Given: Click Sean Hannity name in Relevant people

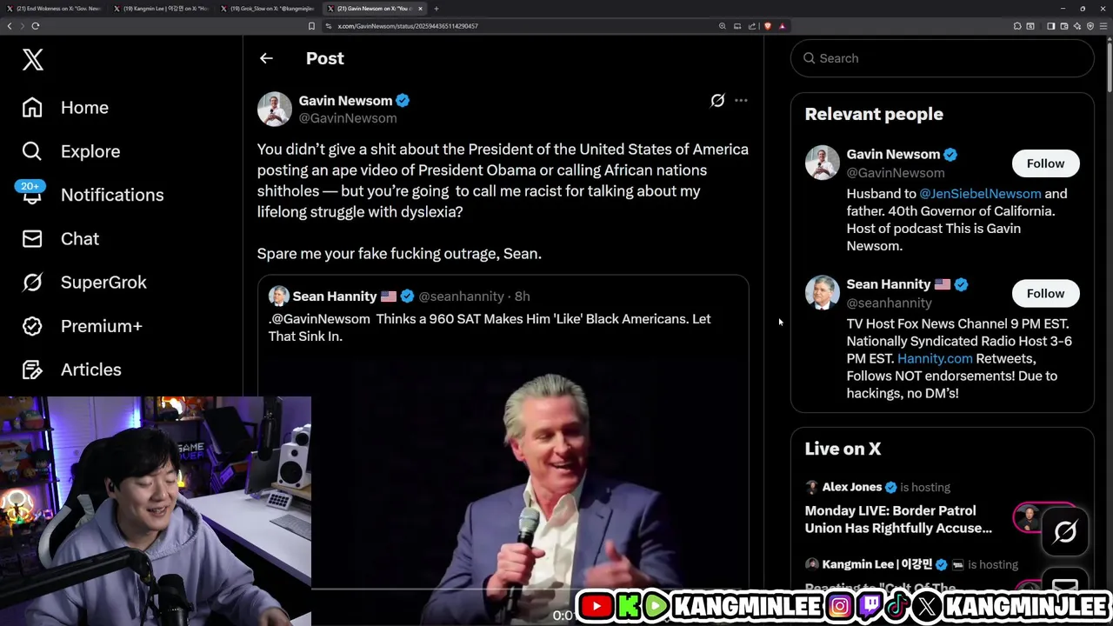Looking at the screenshot, I should click(888, 284).
